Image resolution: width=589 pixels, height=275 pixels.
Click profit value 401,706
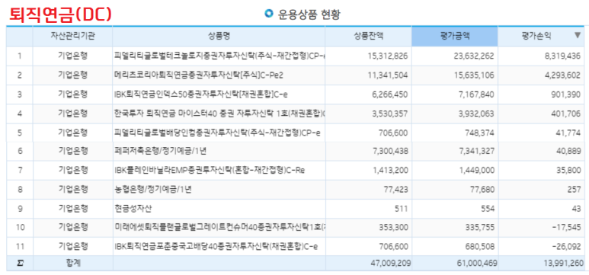click(x=565, y=114)
